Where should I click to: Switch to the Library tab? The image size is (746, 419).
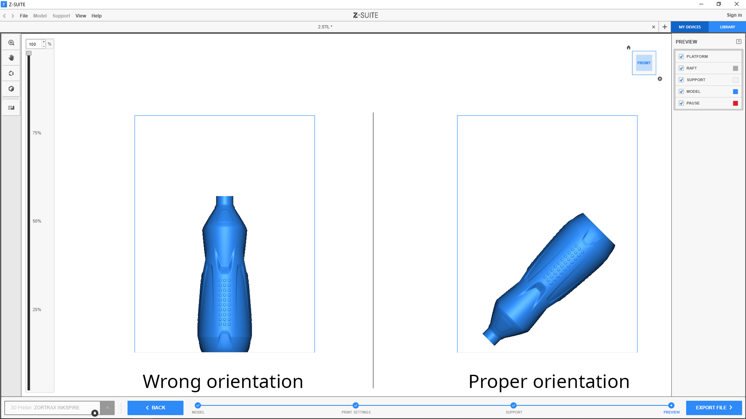click(727, 27)
